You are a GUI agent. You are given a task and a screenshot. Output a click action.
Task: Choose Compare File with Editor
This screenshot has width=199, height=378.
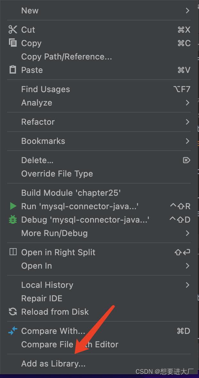pos(70,344)
